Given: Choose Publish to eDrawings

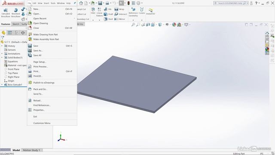Looking at the screenshot, I should (52, 83).
